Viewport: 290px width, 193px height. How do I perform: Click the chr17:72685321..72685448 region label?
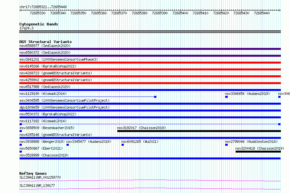point(43,7)
